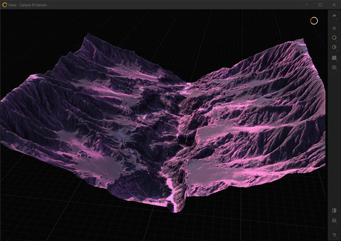Open the 2K resolution selector
This screenshot has width=341, height=241.
coord(334,16)
